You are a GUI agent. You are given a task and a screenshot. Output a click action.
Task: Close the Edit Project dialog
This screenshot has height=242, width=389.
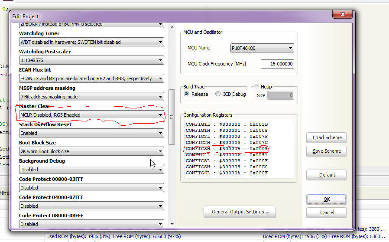pyautogui.click(x=342, y=14)
